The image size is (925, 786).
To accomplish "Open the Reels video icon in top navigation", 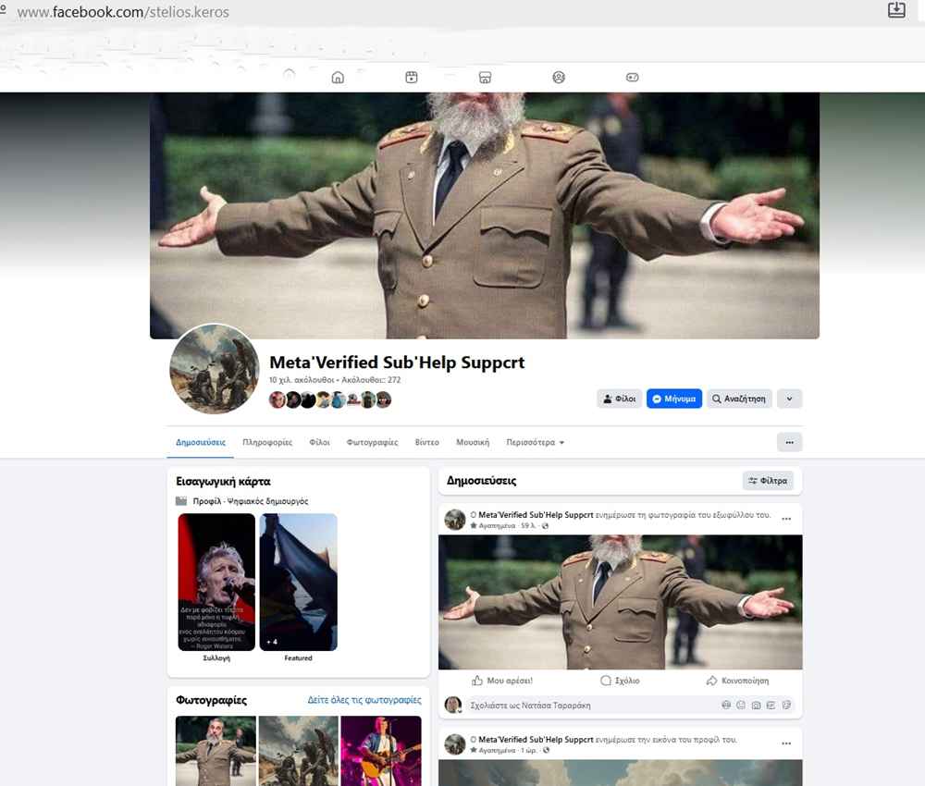I will [x=412, y=78].
